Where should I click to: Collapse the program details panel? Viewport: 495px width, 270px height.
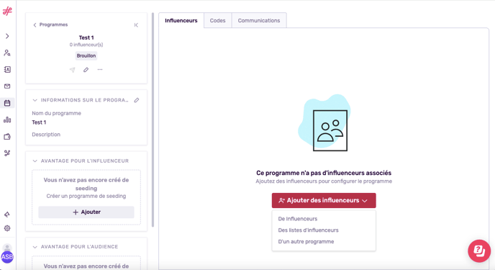click(x=136, y=25)
